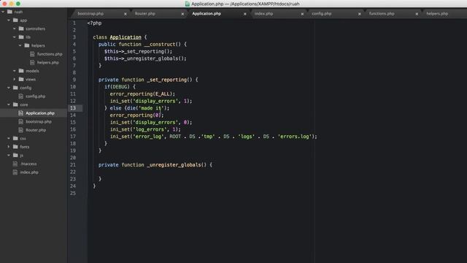Open .htaccess from the sidebar
Screen dimensions: 467x263
(x=28, y=164)
